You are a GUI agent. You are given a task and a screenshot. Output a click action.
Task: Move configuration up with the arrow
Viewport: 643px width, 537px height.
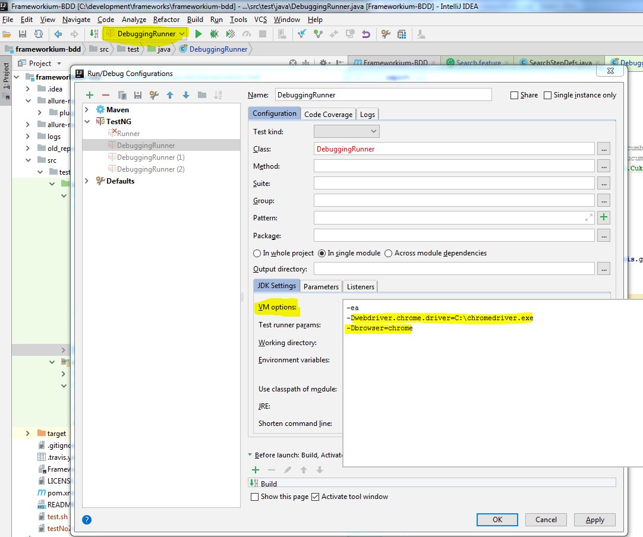pyautogui.click(x=170, y=95)
